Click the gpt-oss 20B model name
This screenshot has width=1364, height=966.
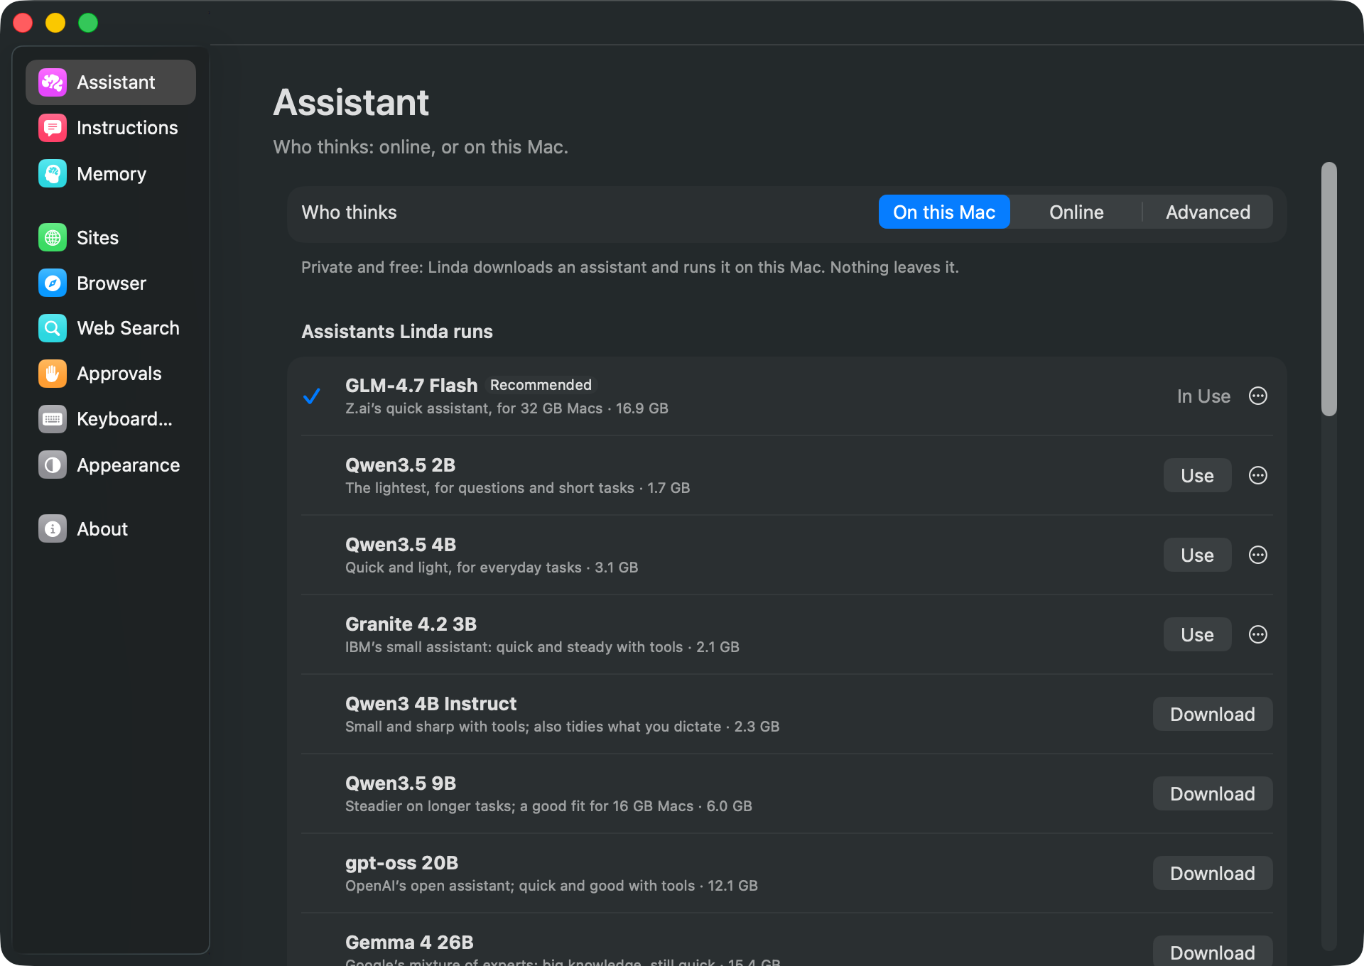click(401, 862)
